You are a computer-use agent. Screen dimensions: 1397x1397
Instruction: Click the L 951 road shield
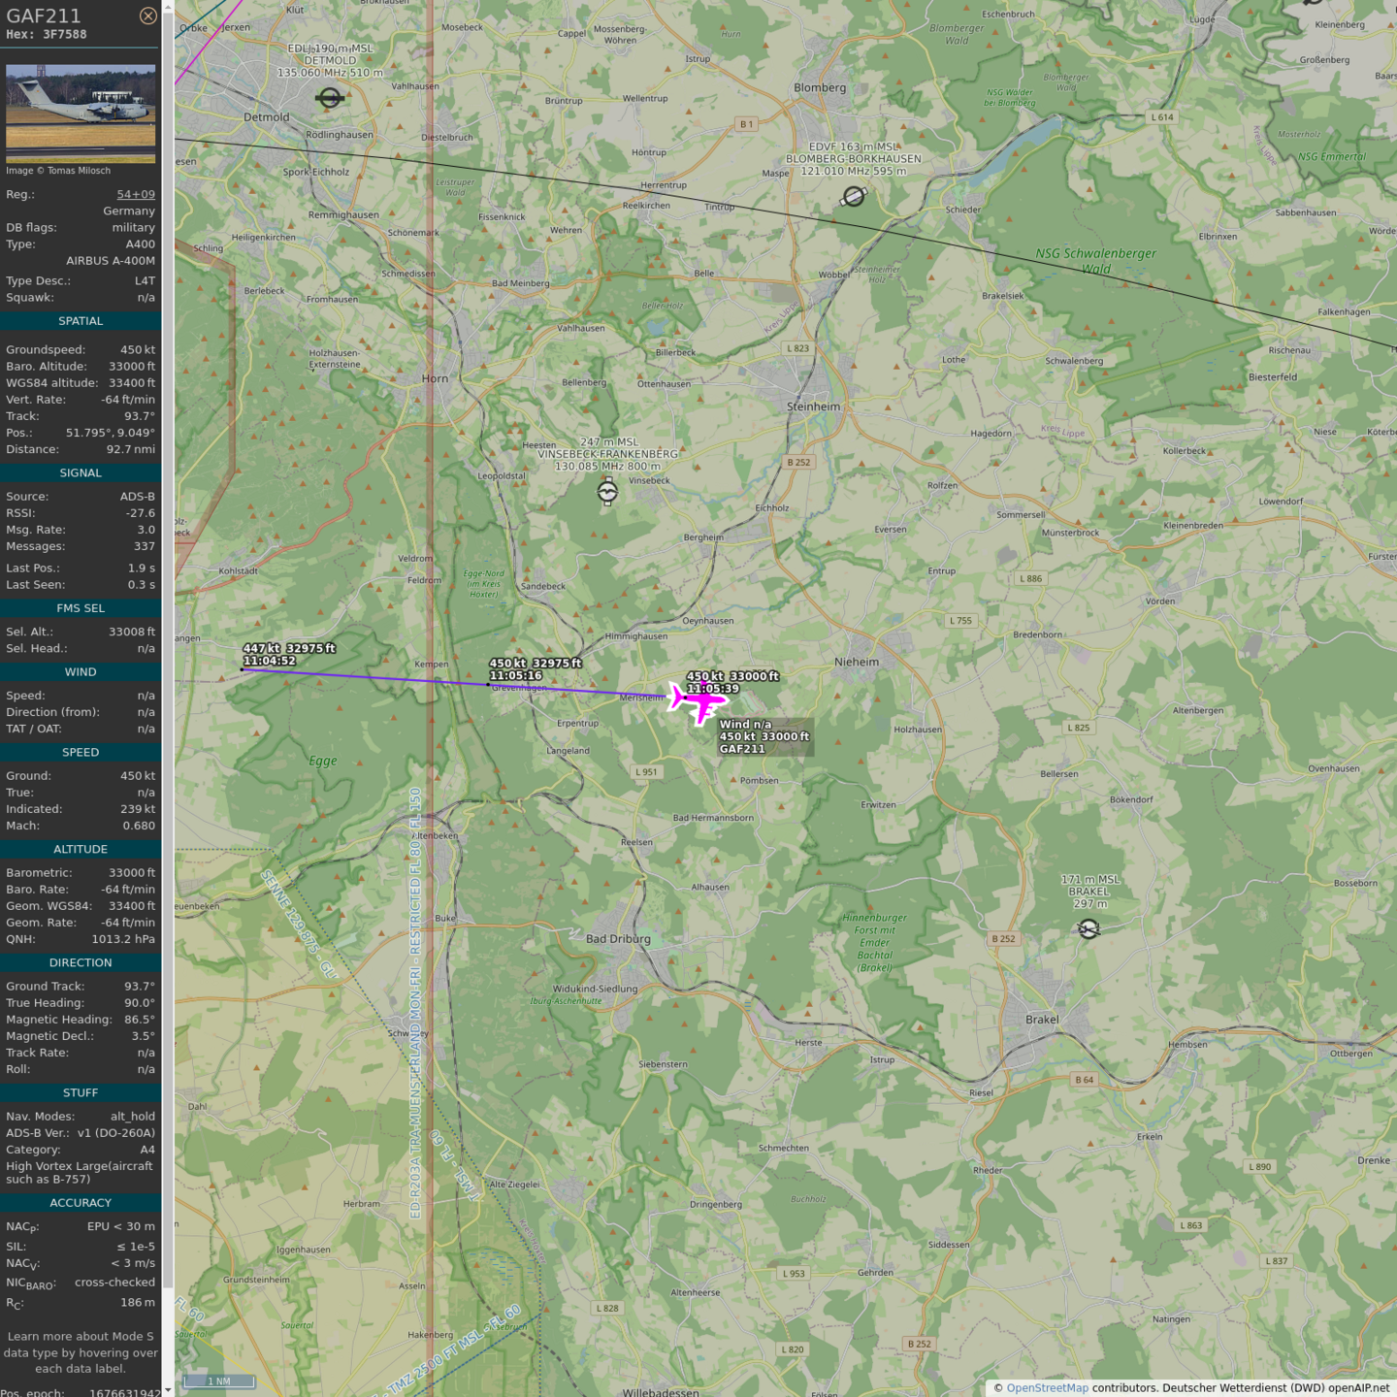pyautogui.click(x=646, y=772)
